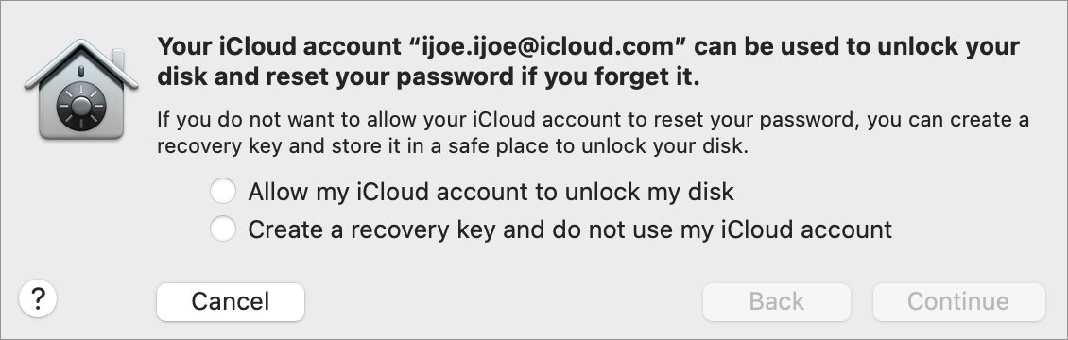1068x340 pixels.
Task: Click the paragraph line starting "If you do not want"
Action: 593,120
